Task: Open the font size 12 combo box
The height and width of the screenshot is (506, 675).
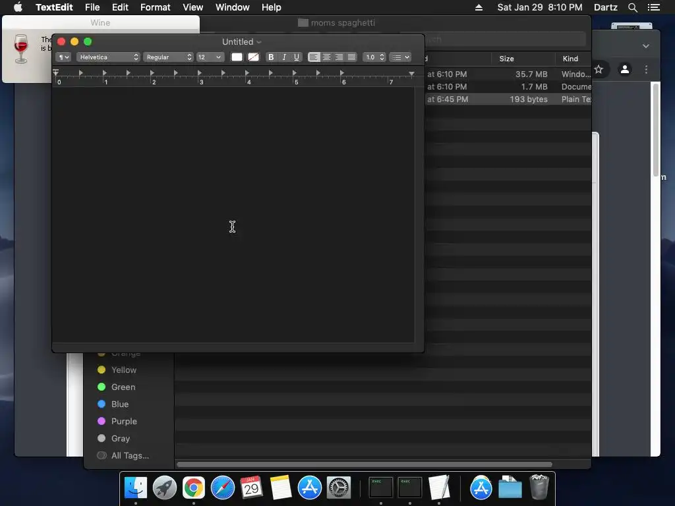Action: click(210, 57)
